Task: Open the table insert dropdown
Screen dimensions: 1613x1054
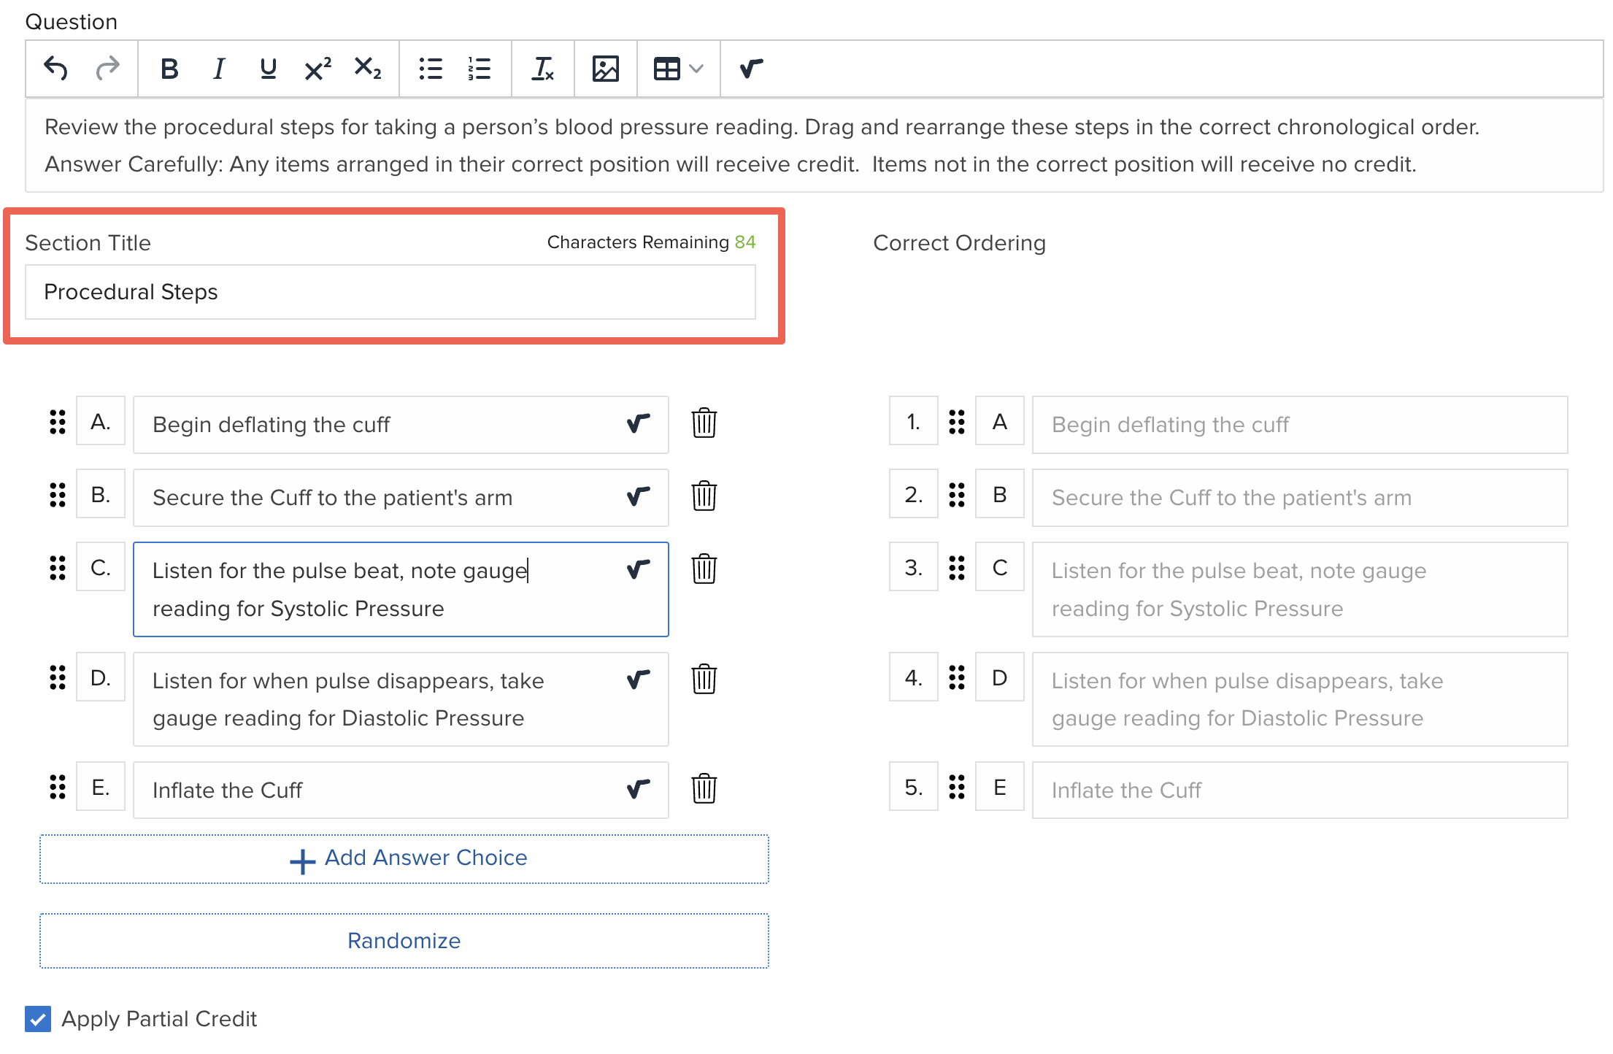Action: (x=678, y=69)
